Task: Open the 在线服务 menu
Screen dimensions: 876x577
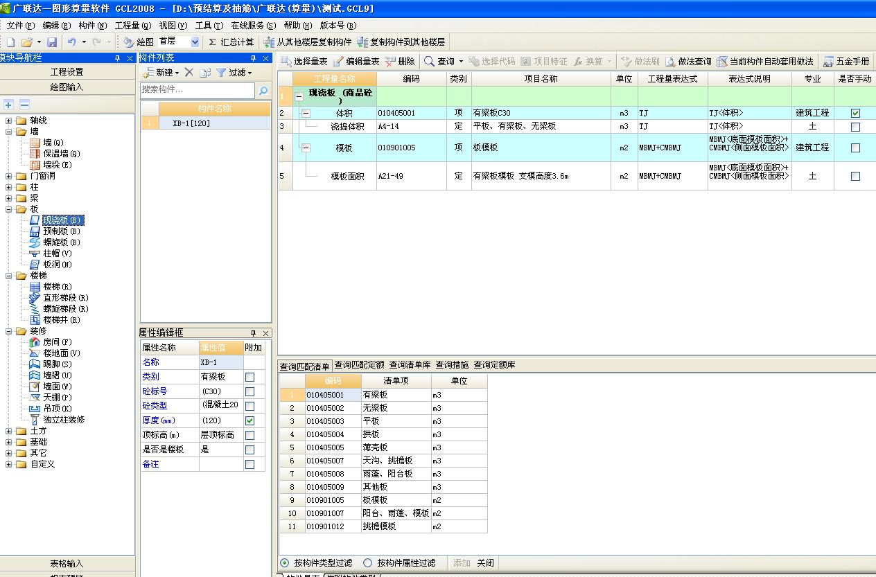Action: point(254,26)
